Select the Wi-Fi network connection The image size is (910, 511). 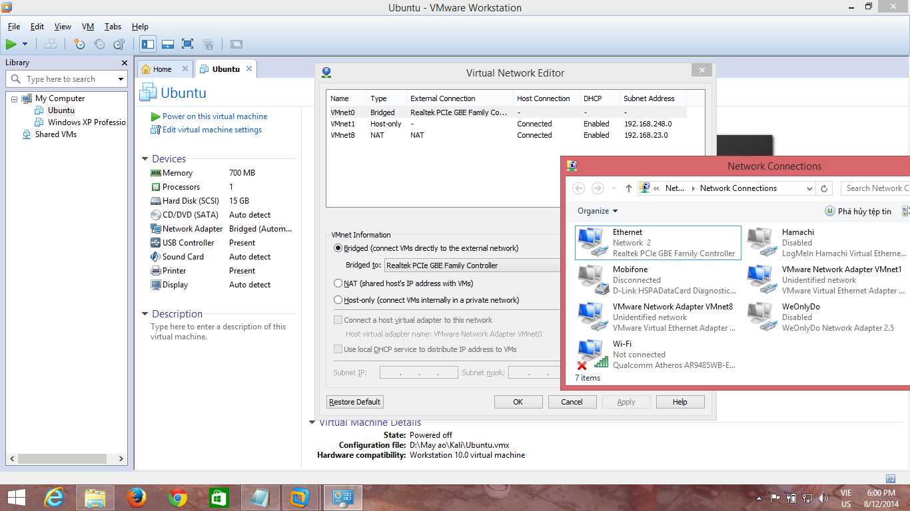click(x=657, y=355)
